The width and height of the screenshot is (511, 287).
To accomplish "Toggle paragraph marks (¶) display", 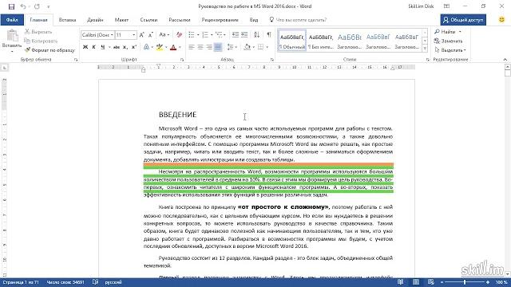I will point(269,35).
